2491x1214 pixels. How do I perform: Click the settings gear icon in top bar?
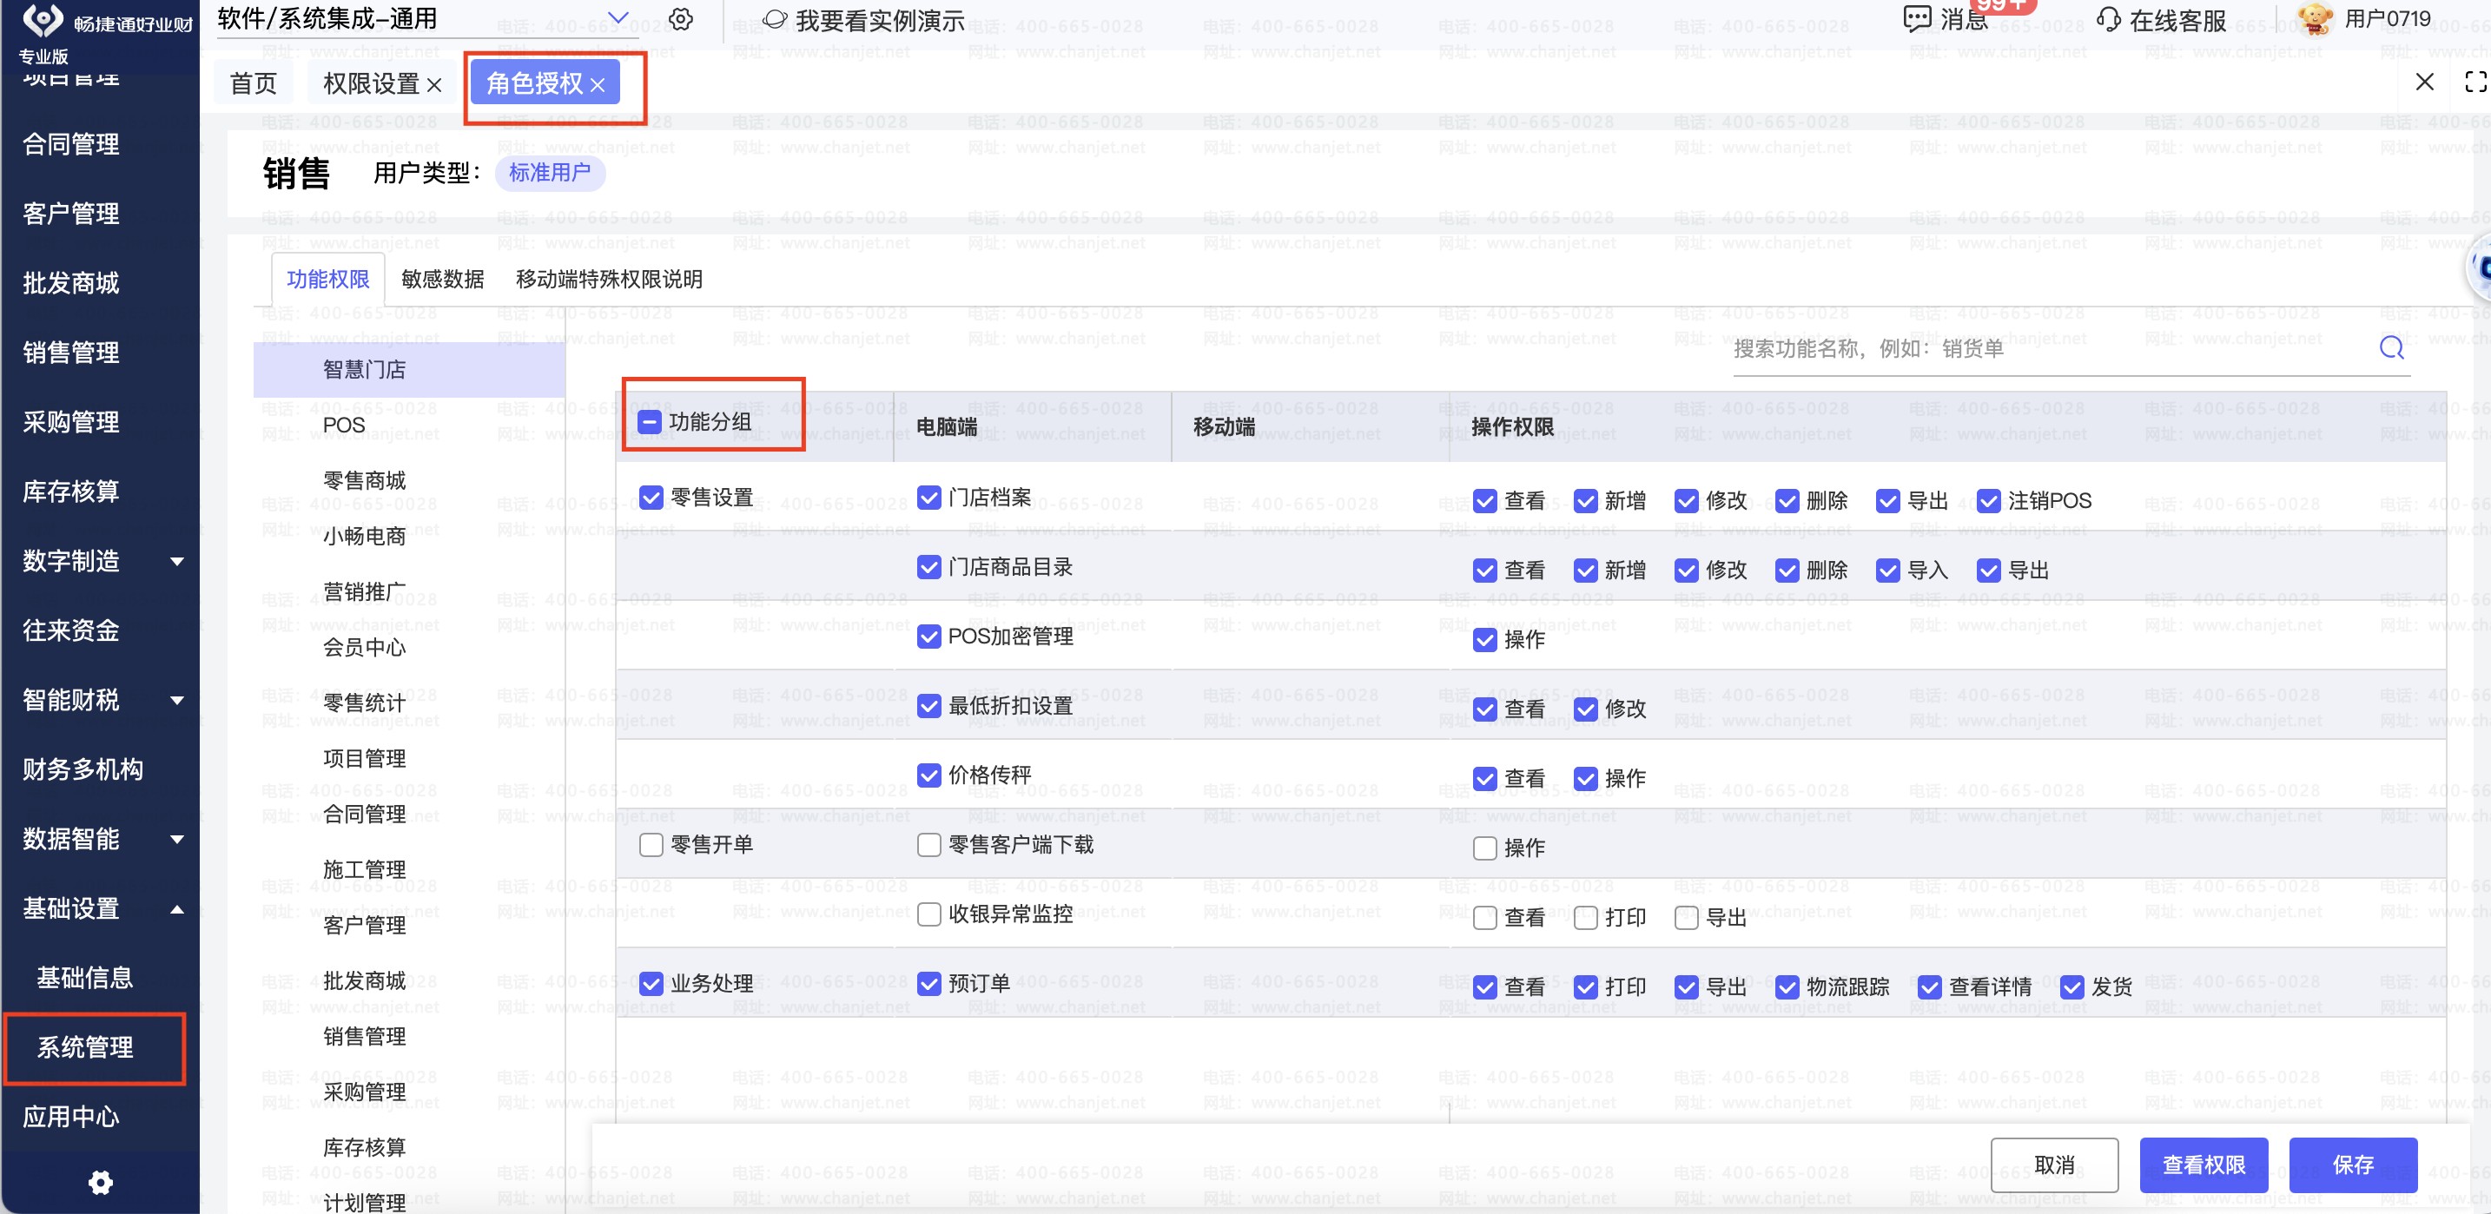[681, 19]
